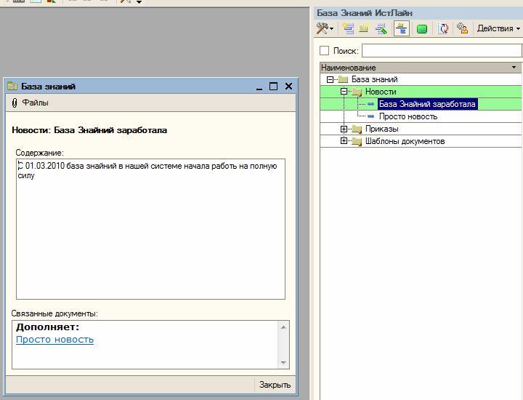Click the Закрыть button
Viewport: 523px width, 400px height.
click(275, 385)
